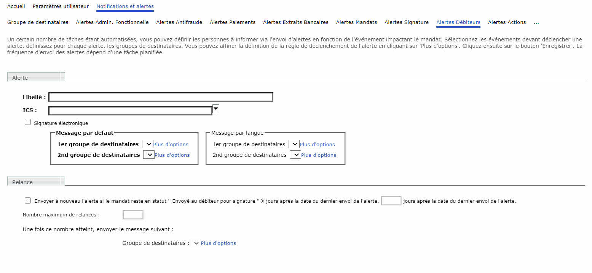Click Plus d'options for default 2nd groupe

tap(172, 155)
